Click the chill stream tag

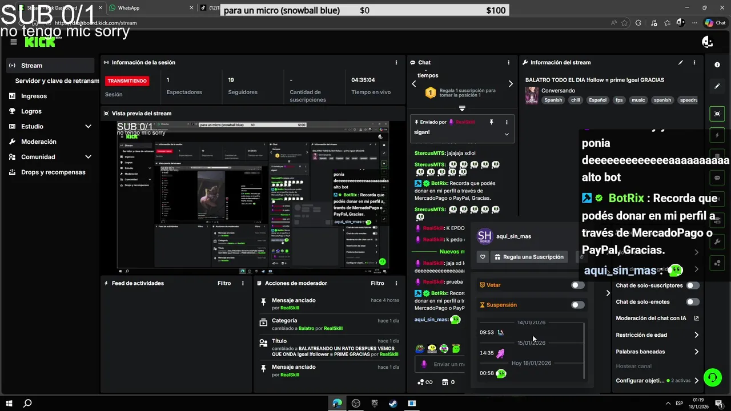pyautogui.click(x=575, y=100)
